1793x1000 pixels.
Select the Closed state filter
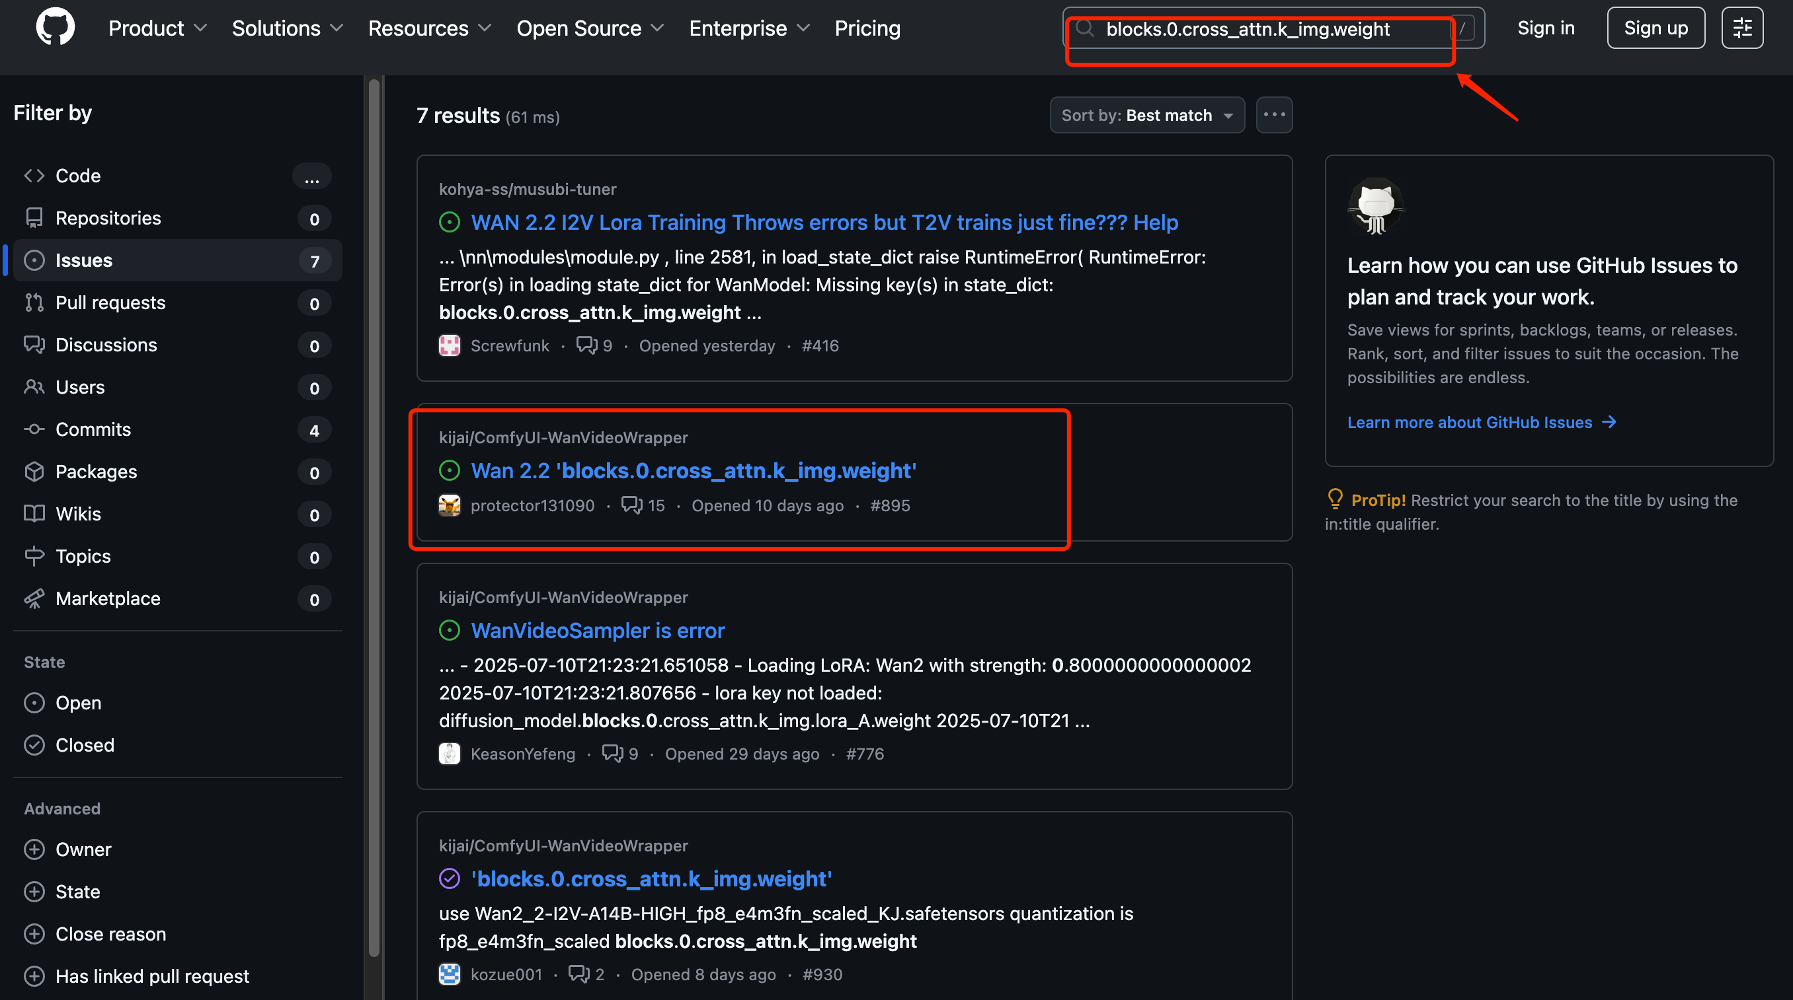coord(177,746)
